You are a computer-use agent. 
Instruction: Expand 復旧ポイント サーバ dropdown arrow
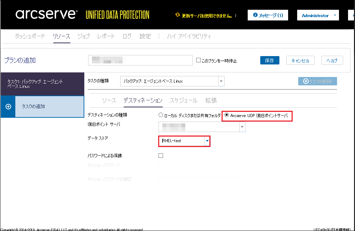coord(242,127)
